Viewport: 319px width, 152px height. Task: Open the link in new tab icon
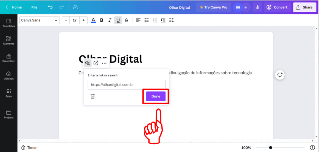[x=96, y=63]
